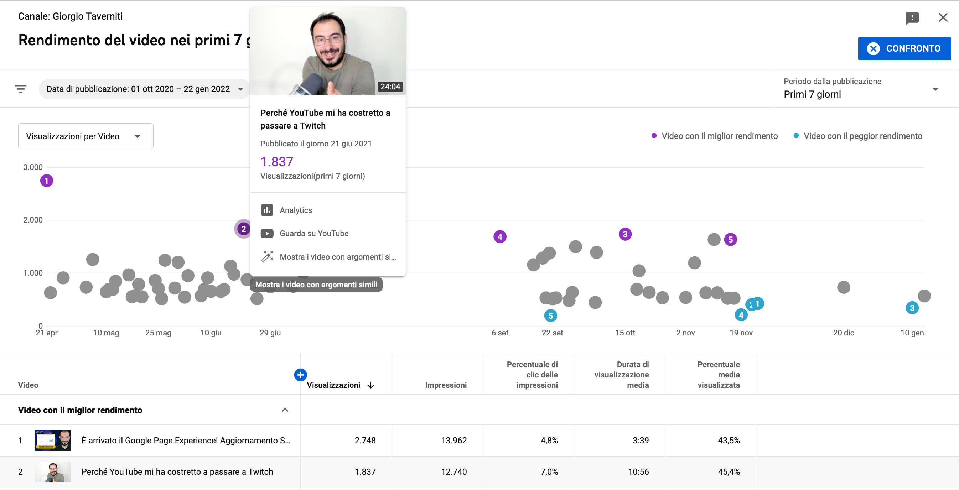Sort by Percentuale di clic delle impressioni
Screen dimensions: 959x490
pyautogui.click(x=532, y=374)
